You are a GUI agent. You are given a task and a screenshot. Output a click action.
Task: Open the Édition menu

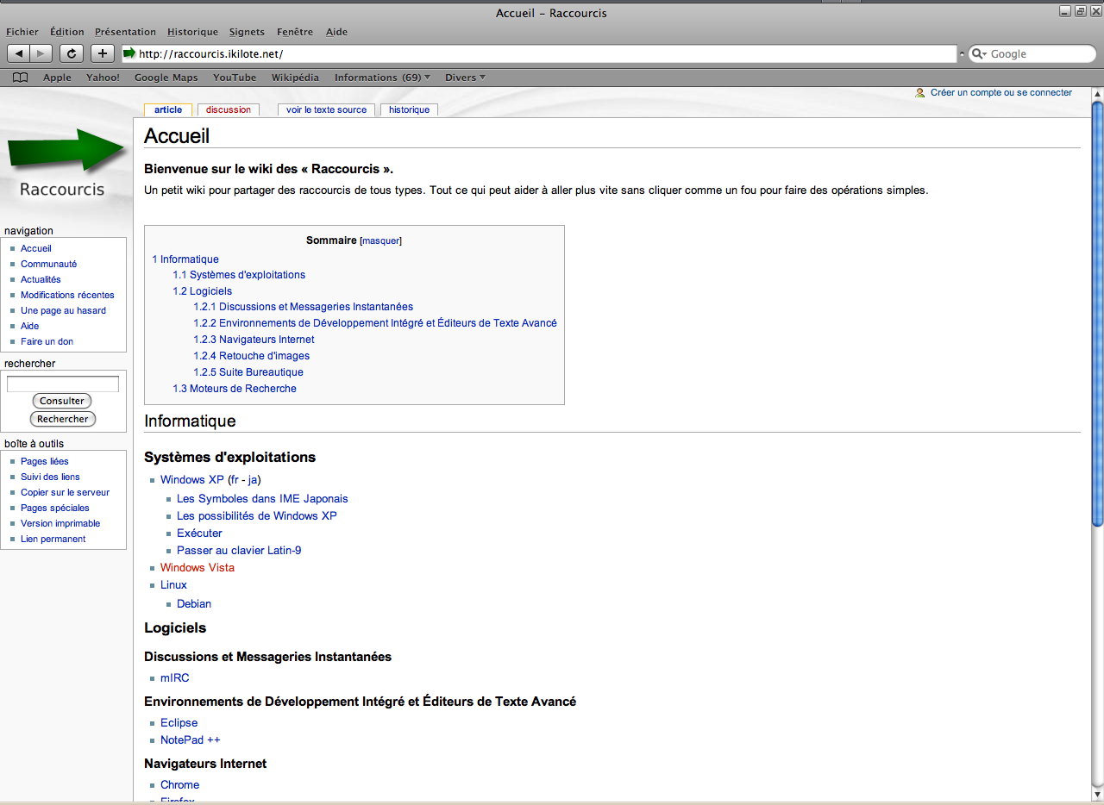click(67, 32)
